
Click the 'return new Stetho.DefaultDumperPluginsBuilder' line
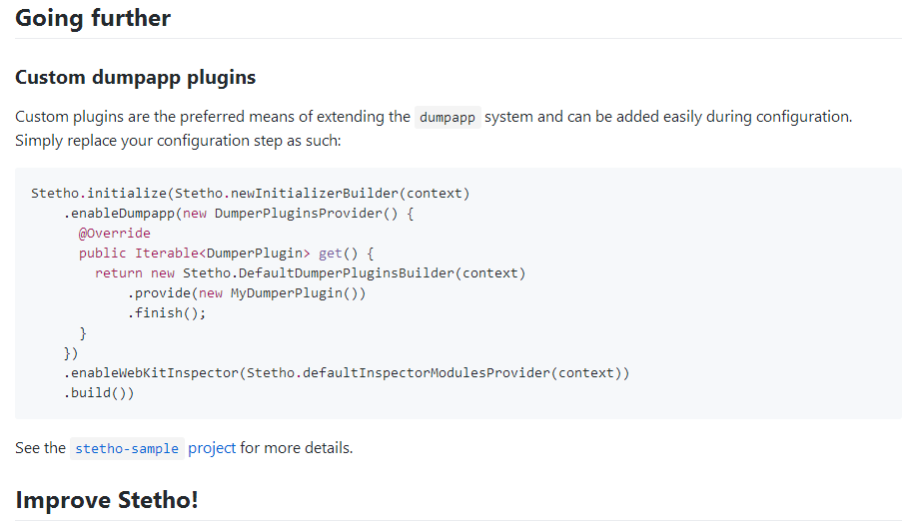pos(311,272)
